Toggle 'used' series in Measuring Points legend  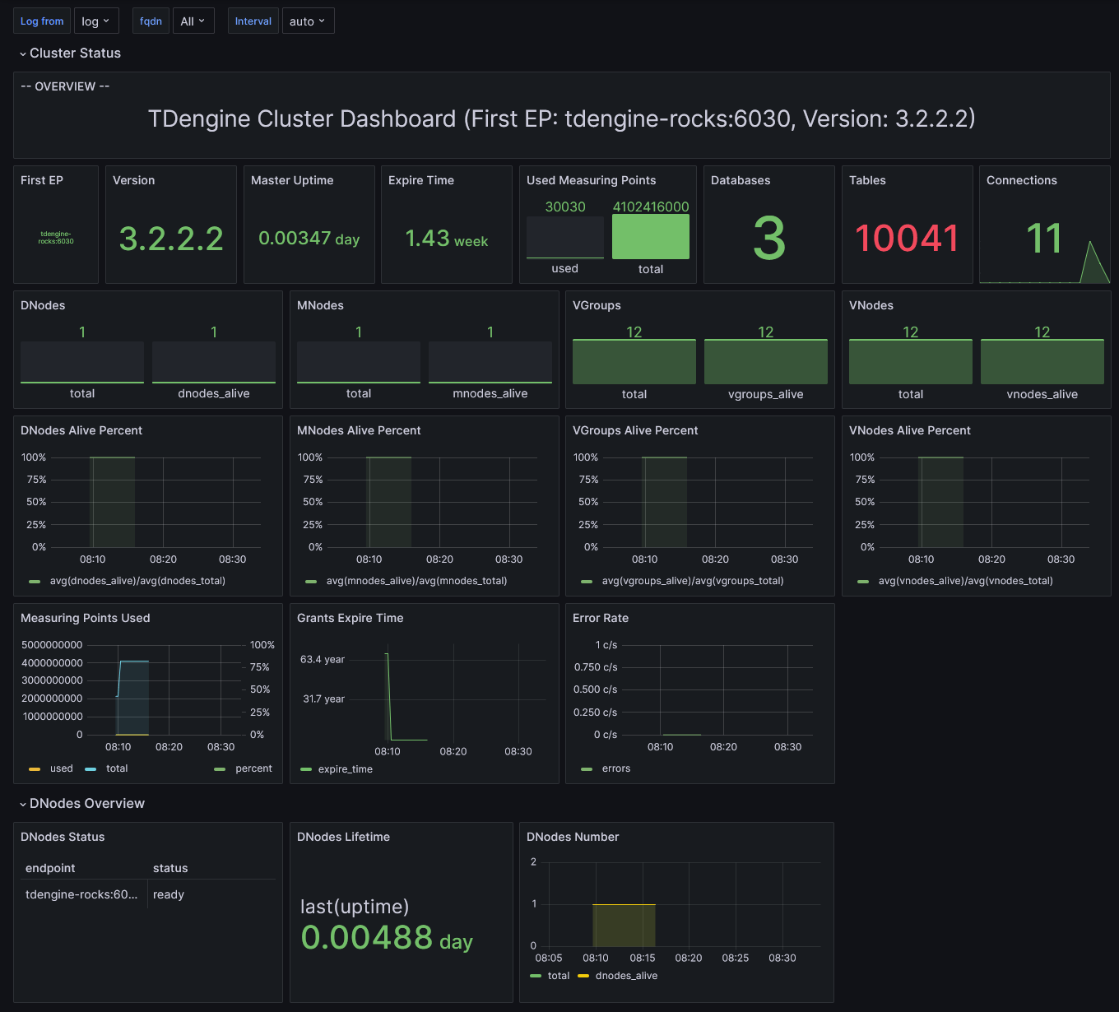click(61, 768)
